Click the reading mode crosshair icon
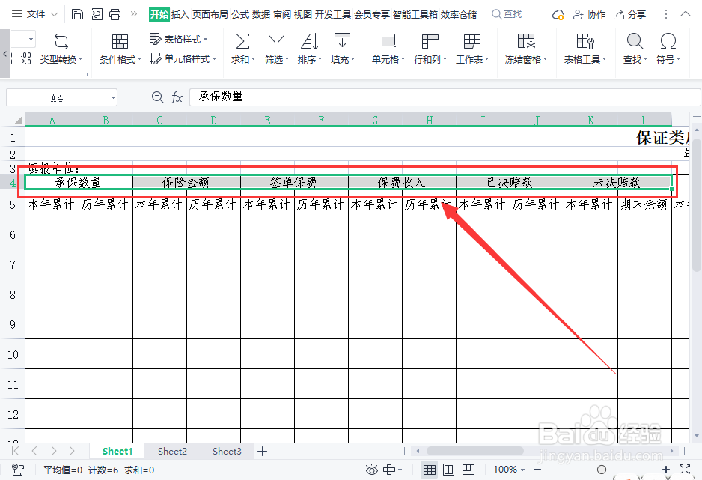Viewport: 702px width, 480px height. (389, 470)
